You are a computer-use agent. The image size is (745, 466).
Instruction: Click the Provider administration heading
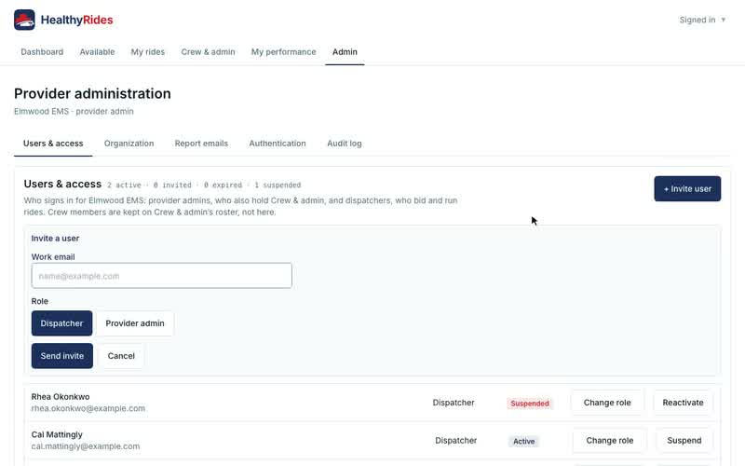92,94
